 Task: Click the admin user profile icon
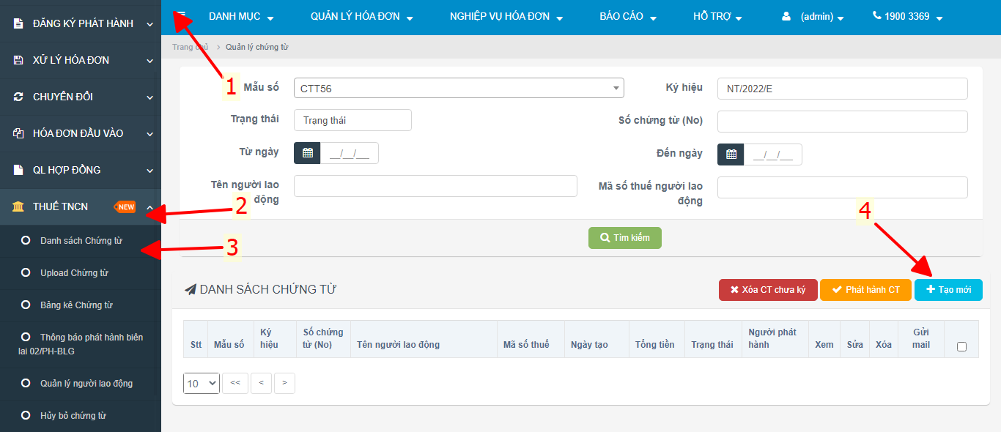[787, 16]
